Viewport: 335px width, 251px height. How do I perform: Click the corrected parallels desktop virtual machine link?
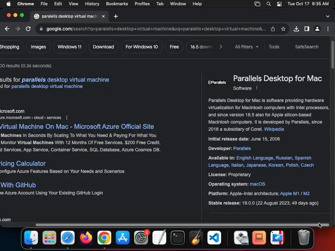(x=65, y=80)
